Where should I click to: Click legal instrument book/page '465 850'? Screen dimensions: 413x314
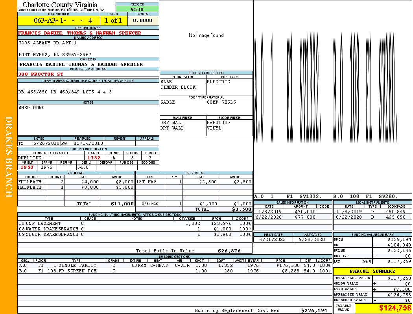click(x=396, y=217)
